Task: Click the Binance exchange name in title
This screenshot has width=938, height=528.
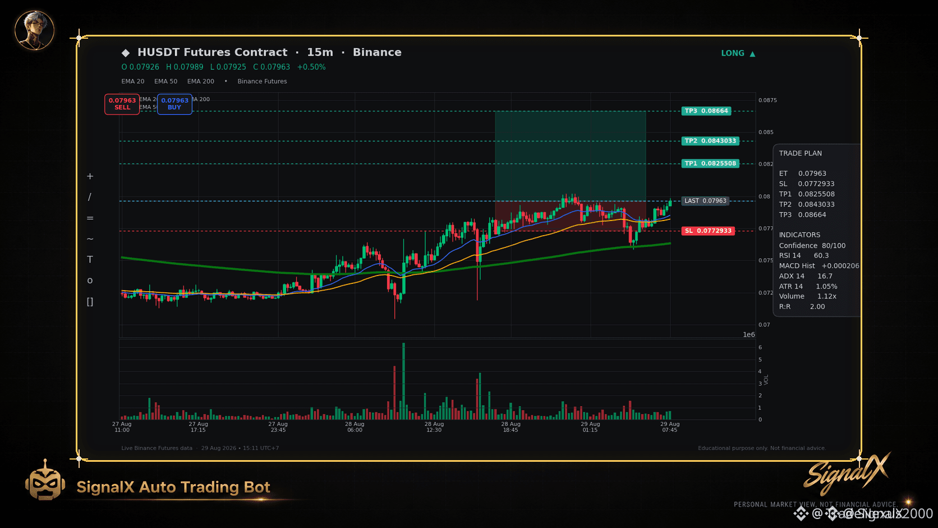Action: click(x=377, y=52)
